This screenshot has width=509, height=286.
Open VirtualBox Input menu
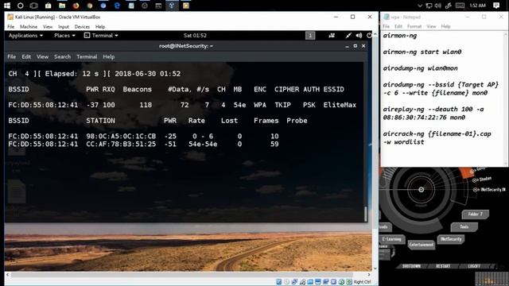point(64,26)
